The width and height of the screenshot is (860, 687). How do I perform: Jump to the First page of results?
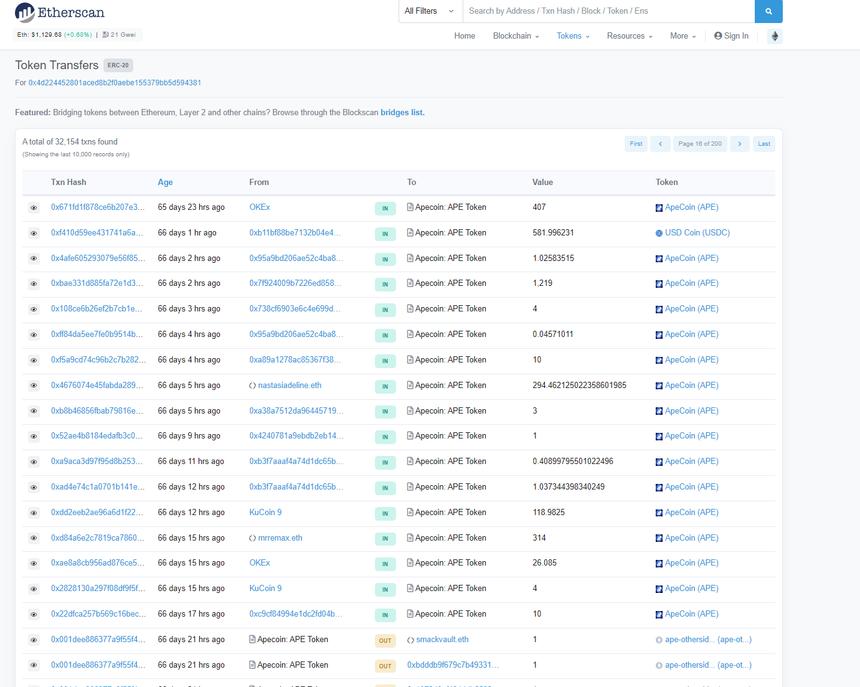tap(636, 144)
